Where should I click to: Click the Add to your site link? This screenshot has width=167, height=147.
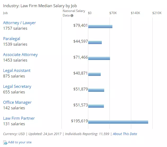pyautogui.click(x=20, y=142)
